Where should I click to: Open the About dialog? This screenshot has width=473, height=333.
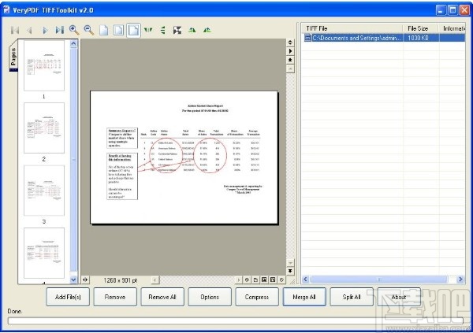pyautogui.click(x=399, y=297)
